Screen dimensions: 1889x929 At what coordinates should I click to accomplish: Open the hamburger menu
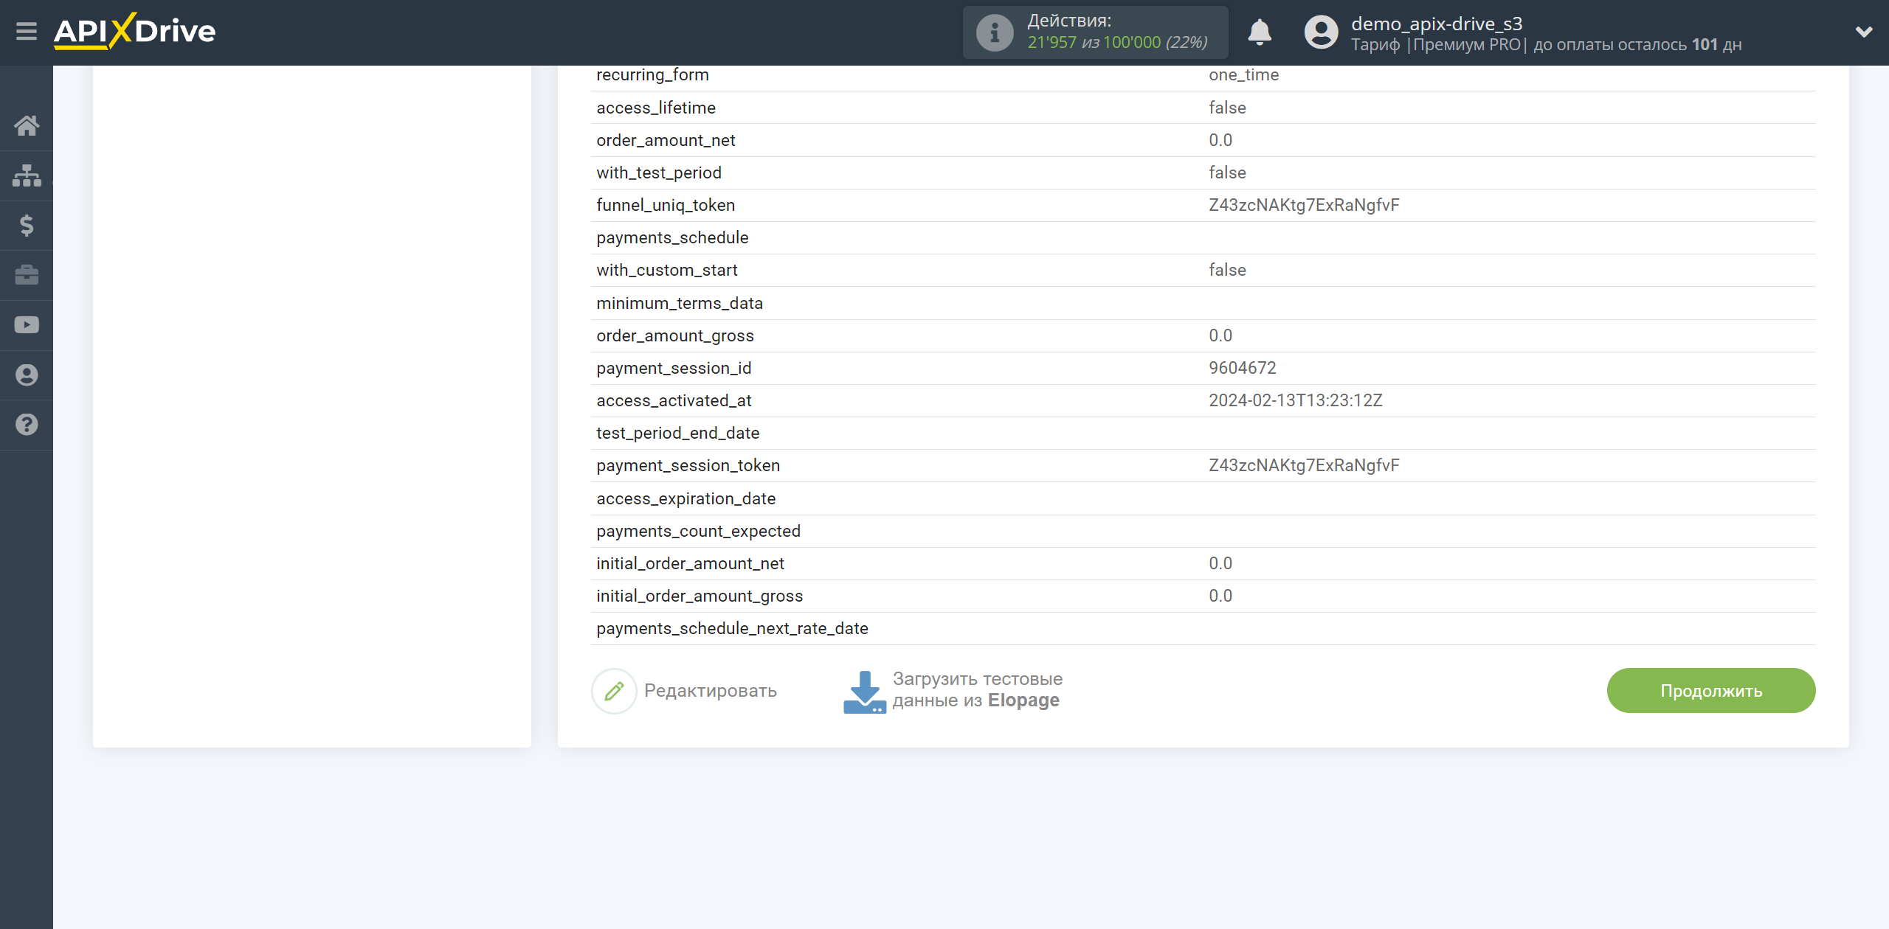pyautogui.click(x=27, y=32)
